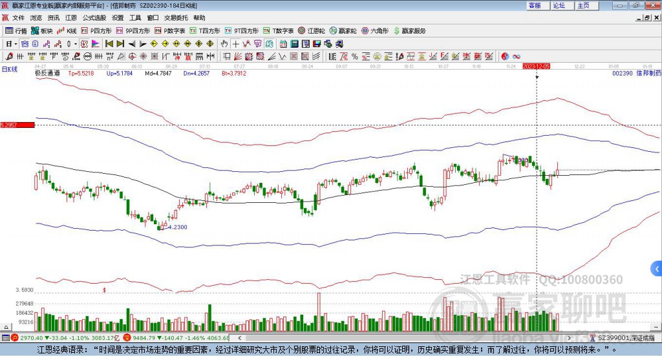This screenshot has width=662, height=356.
Task: Open the 江恩轮 Gann wheel
Action: 312,31
